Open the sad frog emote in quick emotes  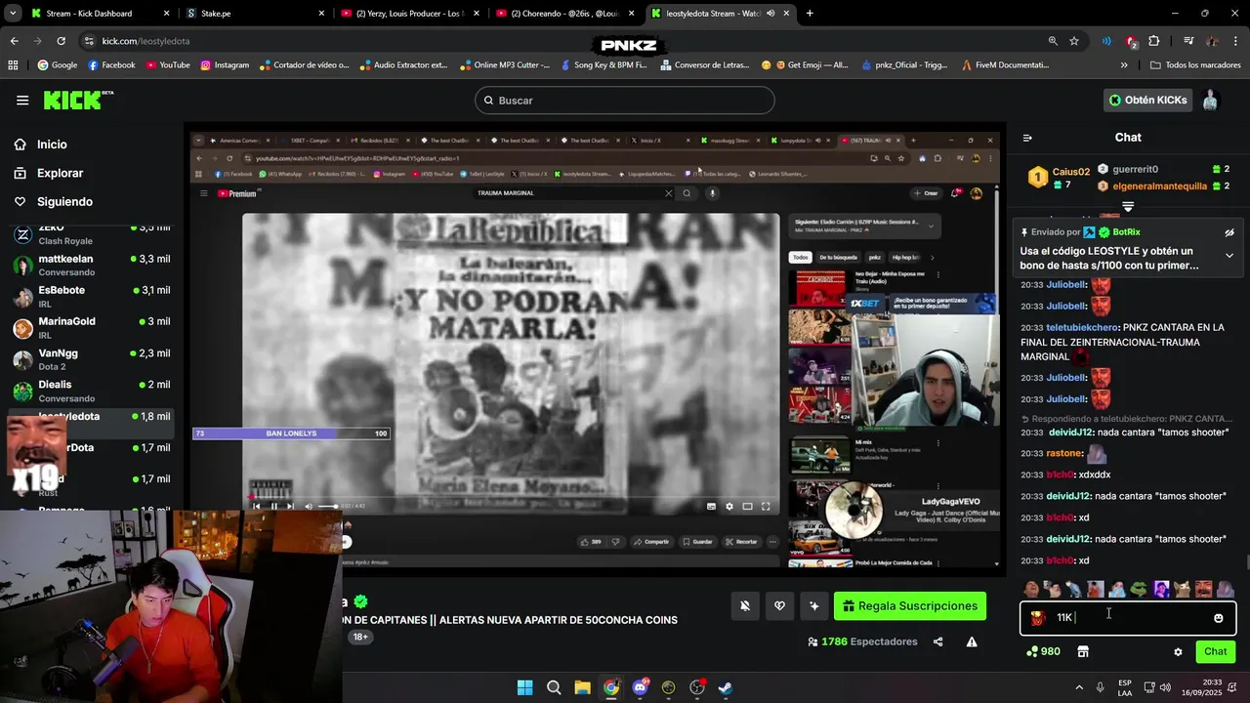(x=1139, y=589)
